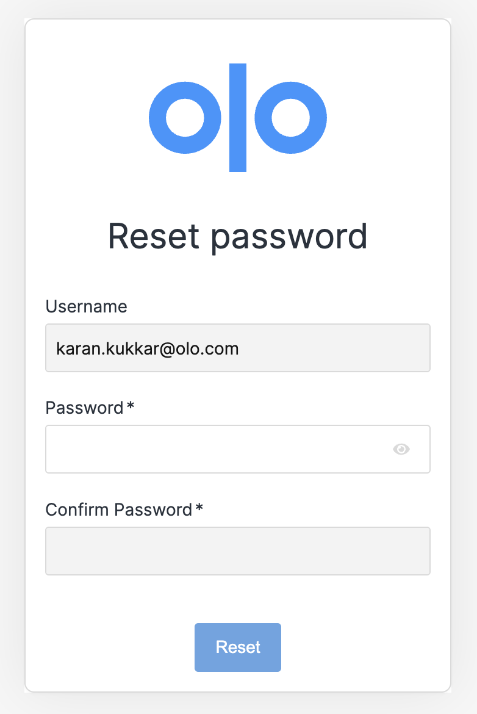Click the karan.kukkar@olo.com email text
The image size is (477, 714).
click(x=148, y=349)
